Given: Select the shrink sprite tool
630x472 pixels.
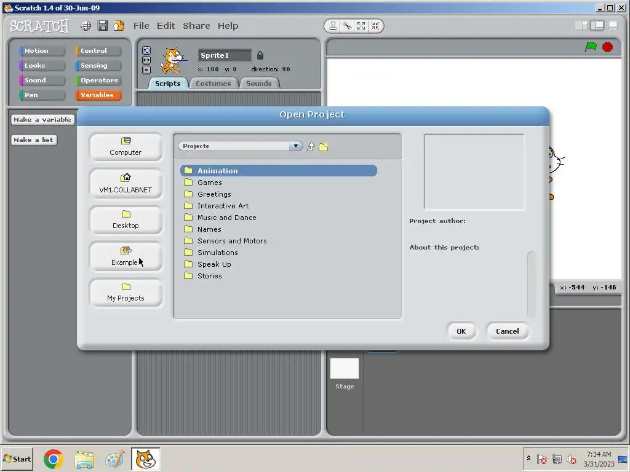Looking at the screenshot, I should coord(375,26).
